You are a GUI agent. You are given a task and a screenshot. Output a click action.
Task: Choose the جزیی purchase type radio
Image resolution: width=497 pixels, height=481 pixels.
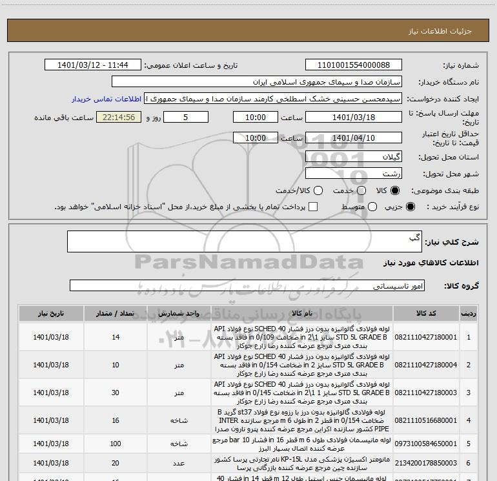point(411,207)
